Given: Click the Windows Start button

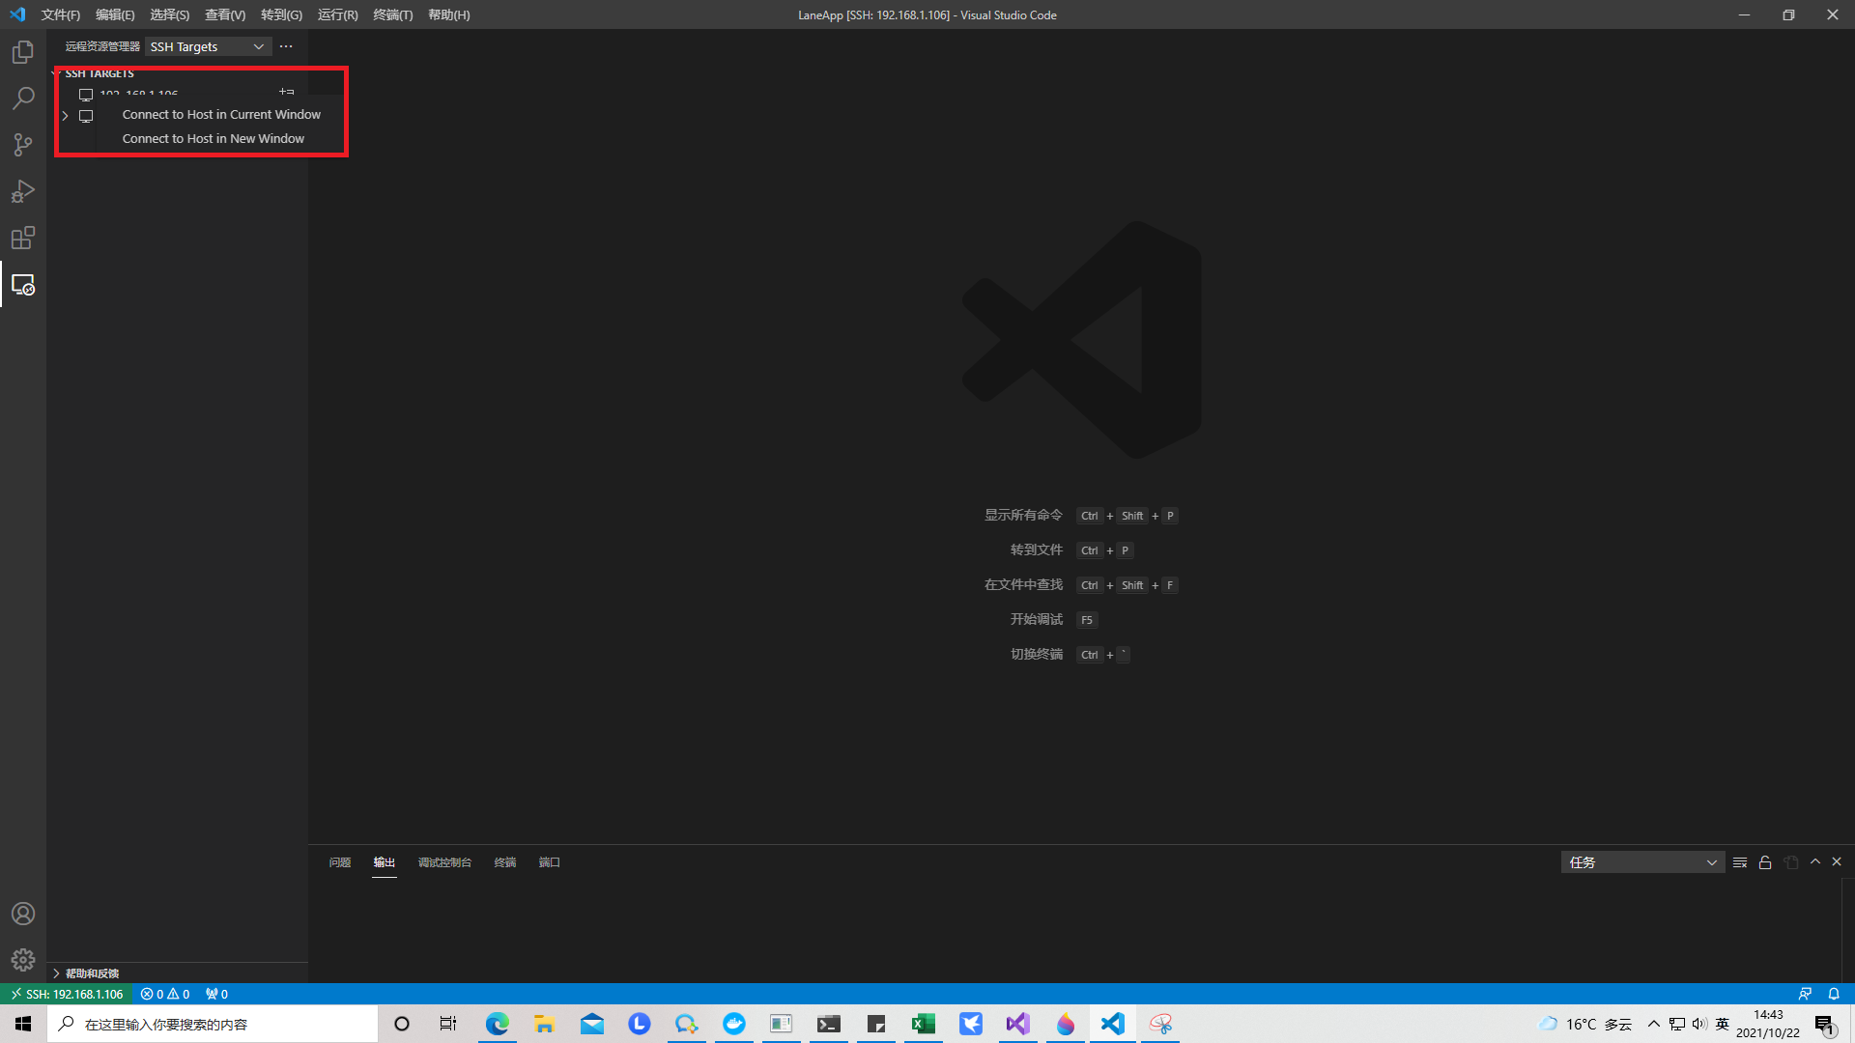Looking at the screenshot, I should click(23, 1024).
